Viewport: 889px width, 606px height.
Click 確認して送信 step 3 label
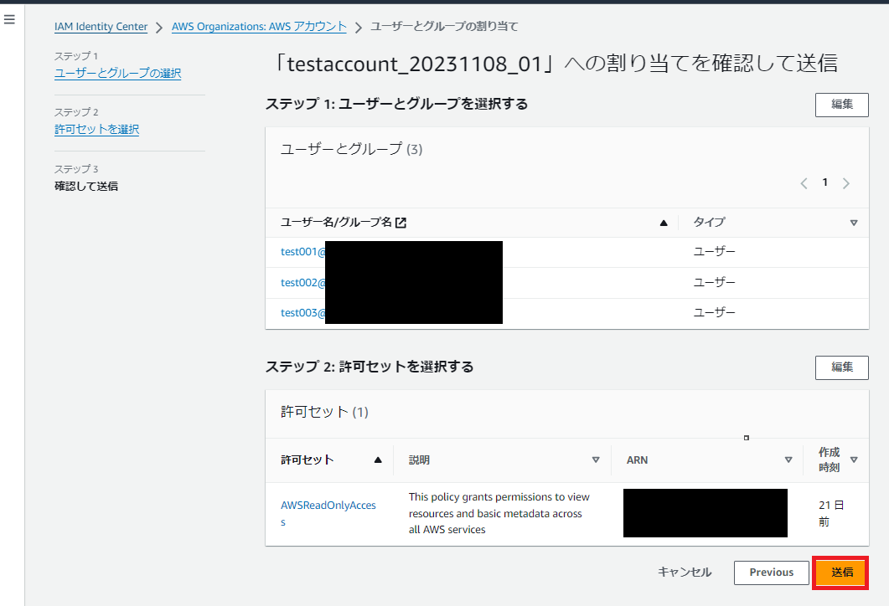pyautogui.click(x=86, y=187)
